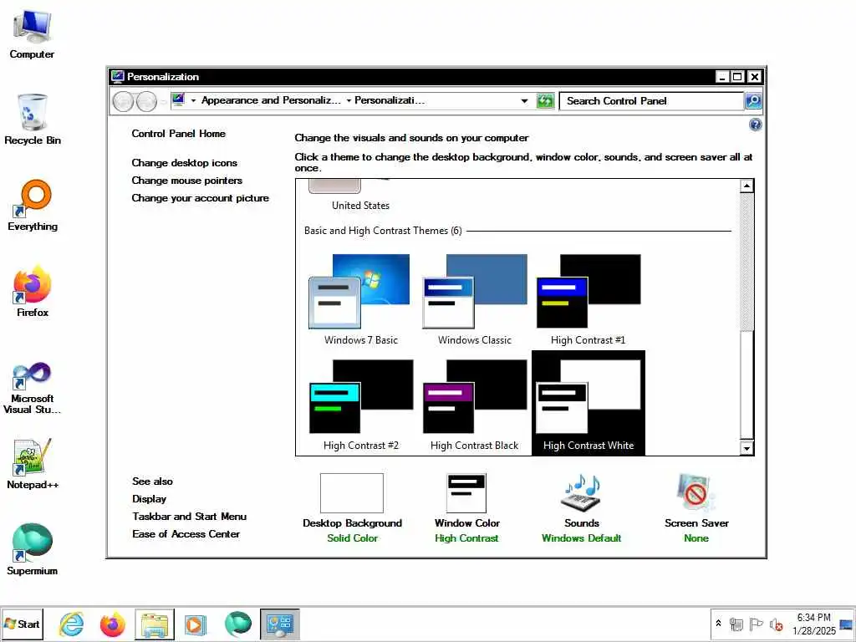856x642 pixels.
Task: Click the theme list scroll up arrow
Action: tap(746, 186)
